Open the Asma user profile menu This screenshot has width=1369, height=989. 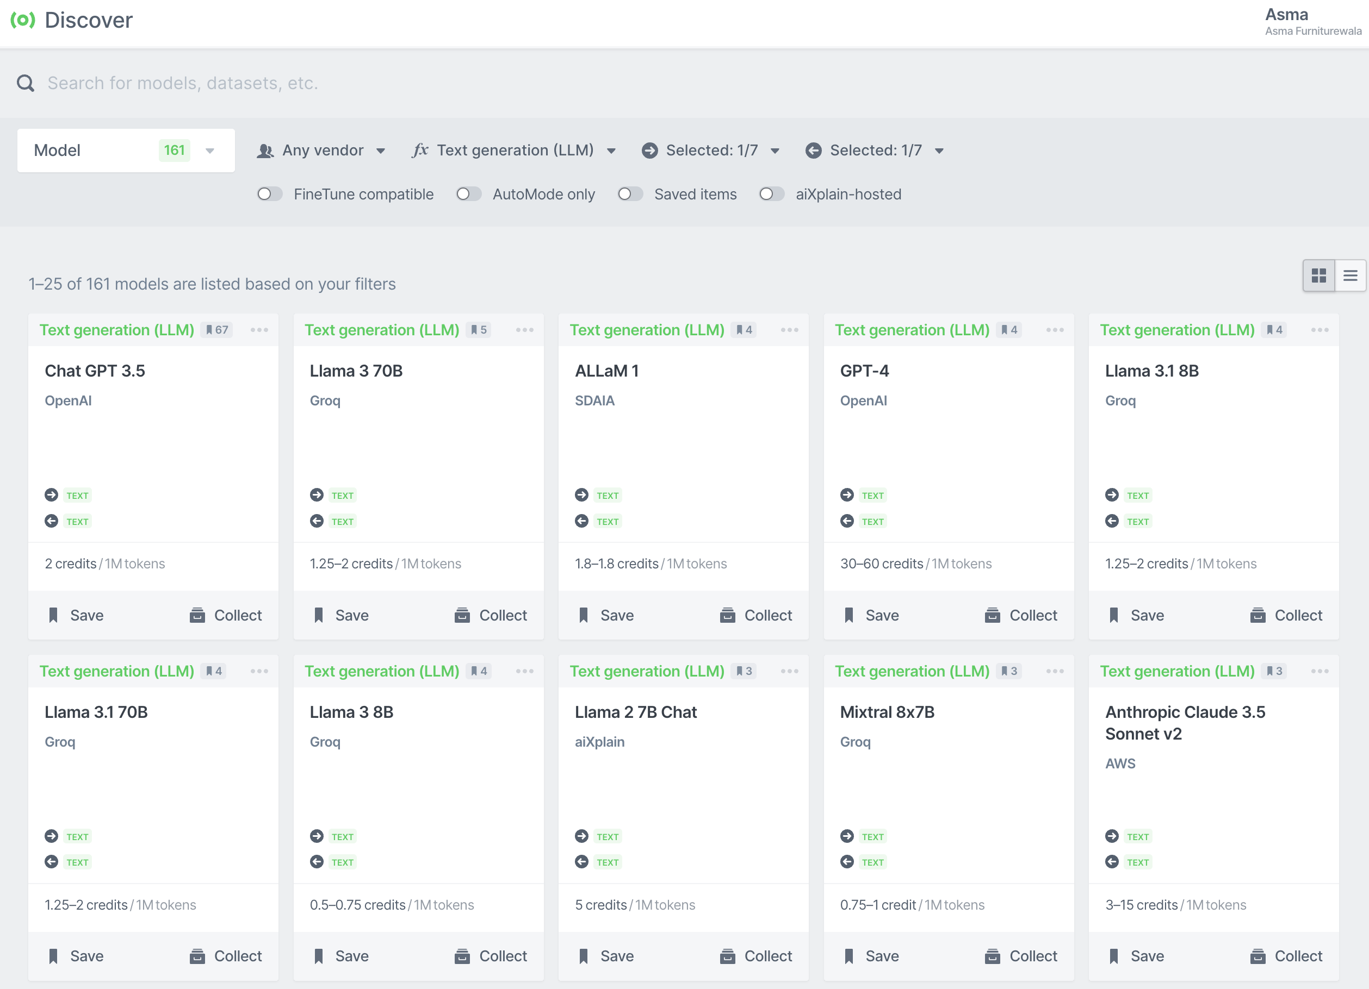pos(1313,21)
